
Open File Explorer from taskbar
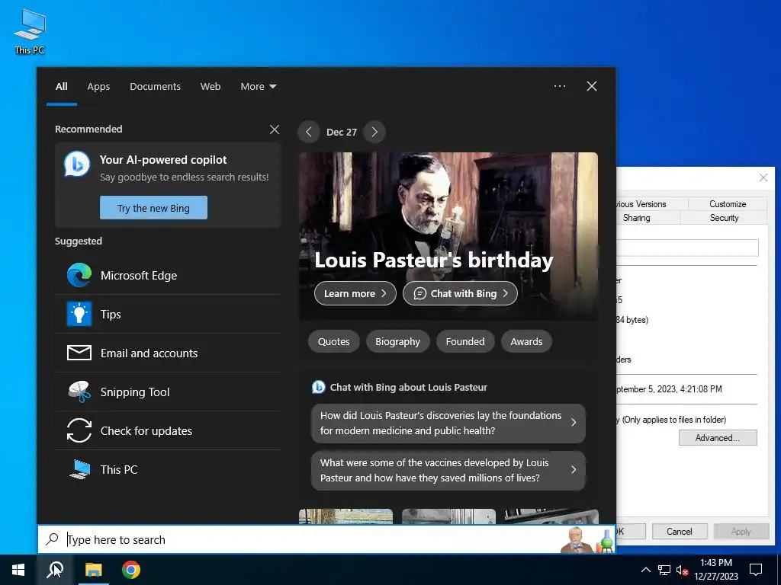(93, 570)
